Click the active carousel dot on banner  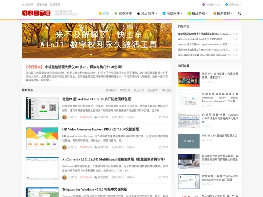coord(91,55)
